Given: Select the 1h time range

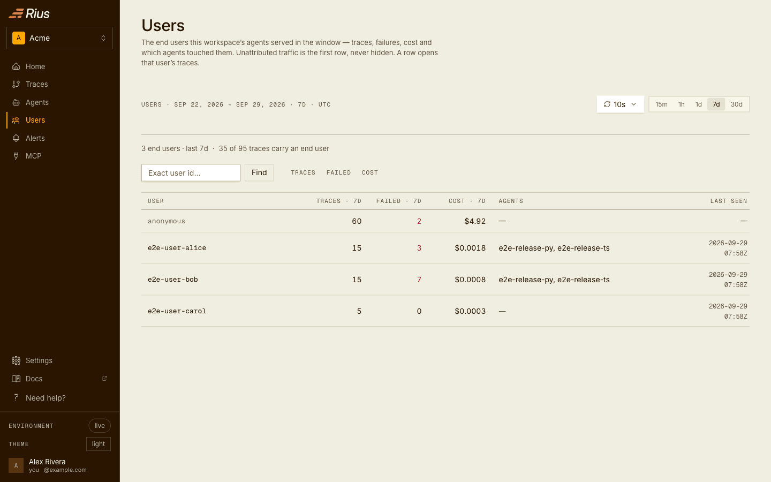Looking at the screenshot, I should (682, 104).
